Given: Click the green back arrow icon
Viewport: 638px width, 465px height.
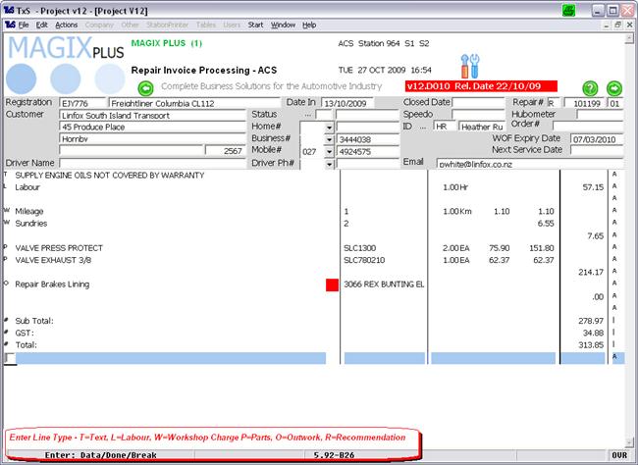Looking at the screenshot, I should coord(146,88).
